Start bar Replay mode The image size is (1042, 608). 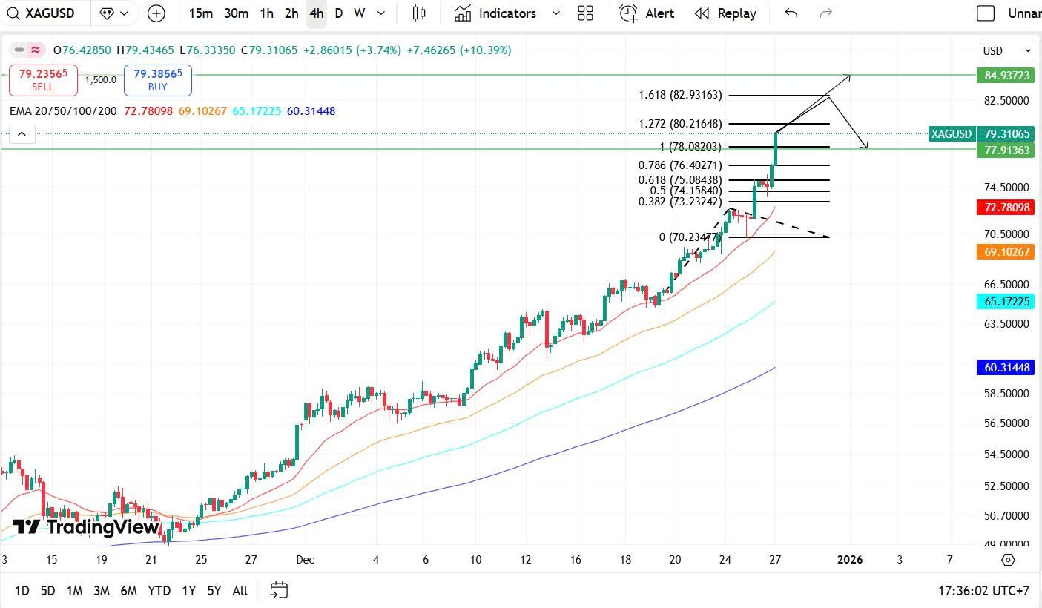click(x=725, y=13)
